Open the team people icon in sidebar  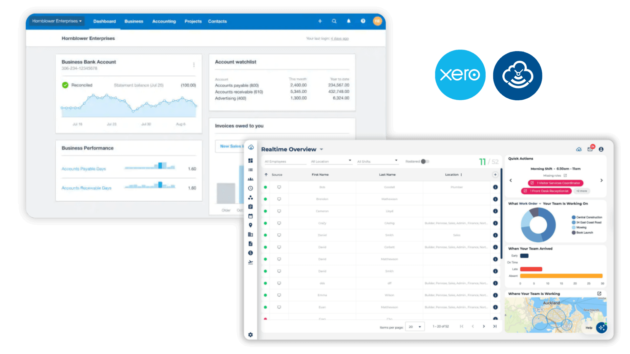[x=251, y=179]
